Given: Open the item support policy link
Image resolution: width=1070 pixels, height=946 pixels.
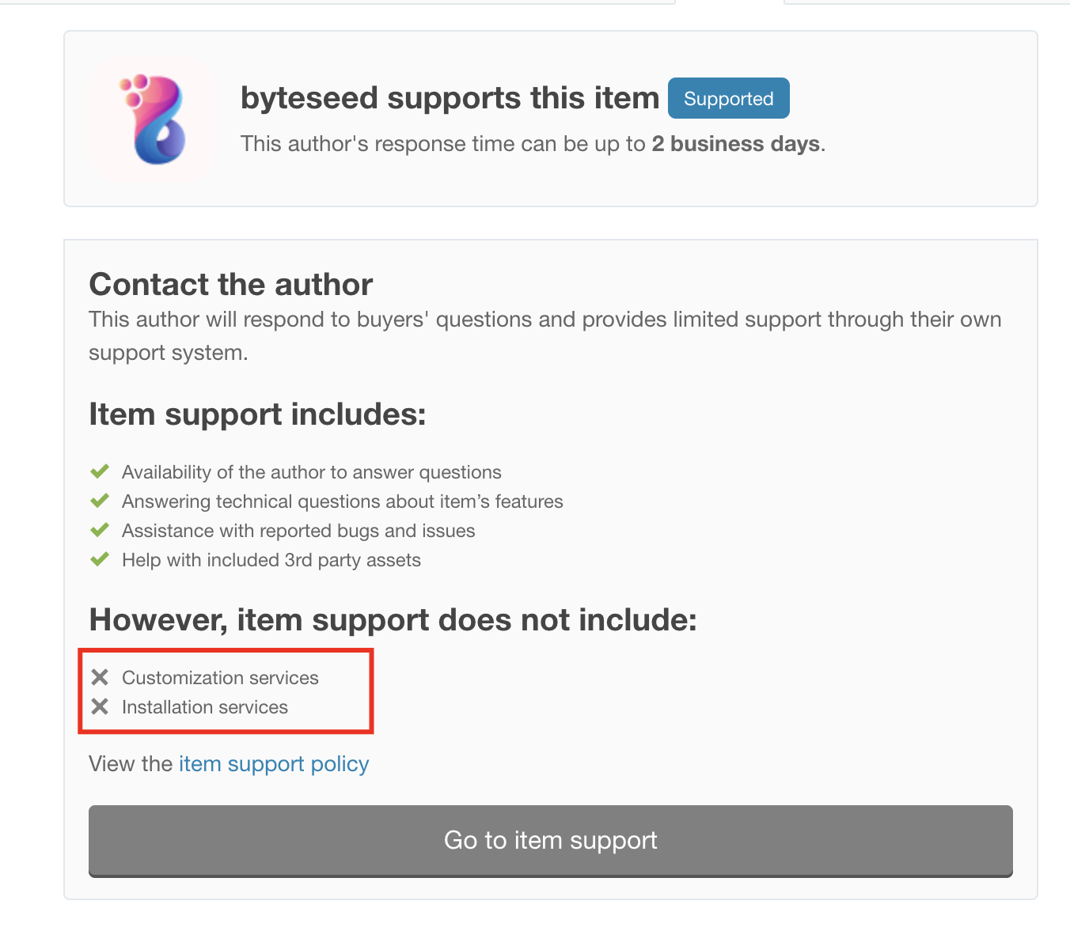Looking at the screenshot, I should pyautogui.click(x=274, y=764).
